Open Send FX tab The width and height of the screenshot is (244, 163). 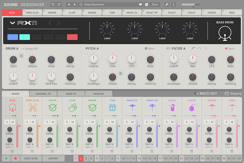coord(71,94)
